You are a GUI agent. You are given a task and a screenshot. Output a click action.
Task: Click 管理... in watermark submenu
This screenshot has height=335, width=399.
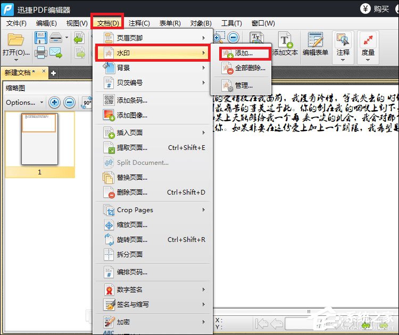[241, 86]
